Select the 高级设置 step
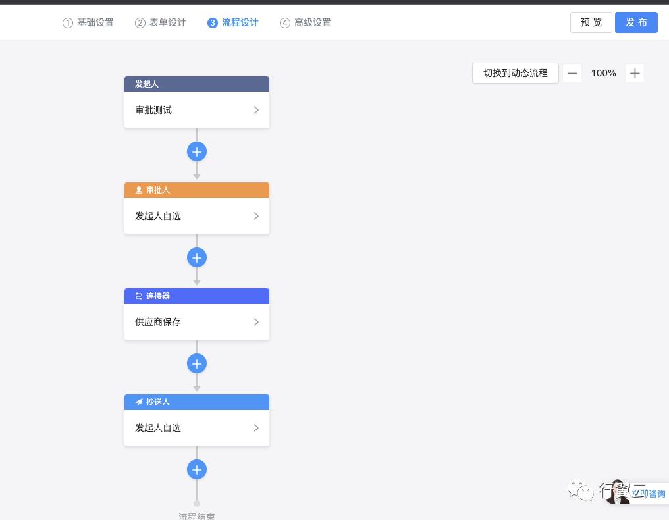669x520 pixels. click(305, 22)
